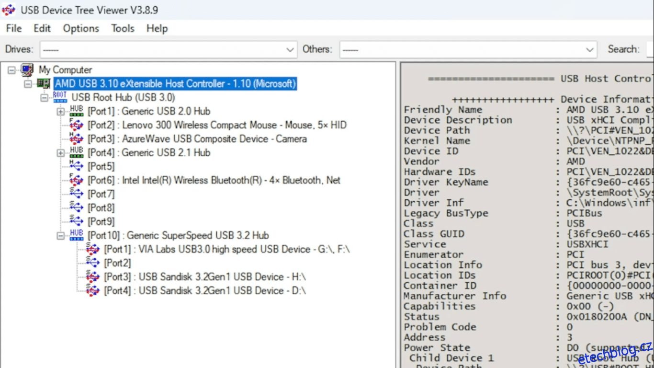
Task: Collapse the Port10 SuperSpeed USB 3.2 Hub
Action: tap(60, 236)
